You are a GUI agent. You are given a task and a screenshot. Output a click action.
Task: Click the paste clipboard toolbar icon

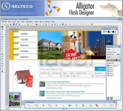pos(28,24)
